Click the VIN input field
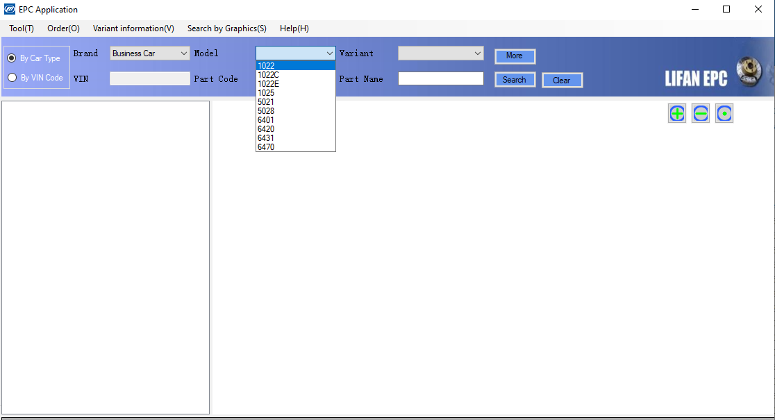This screenshot has width=775, height=420. tap(149, 78)
